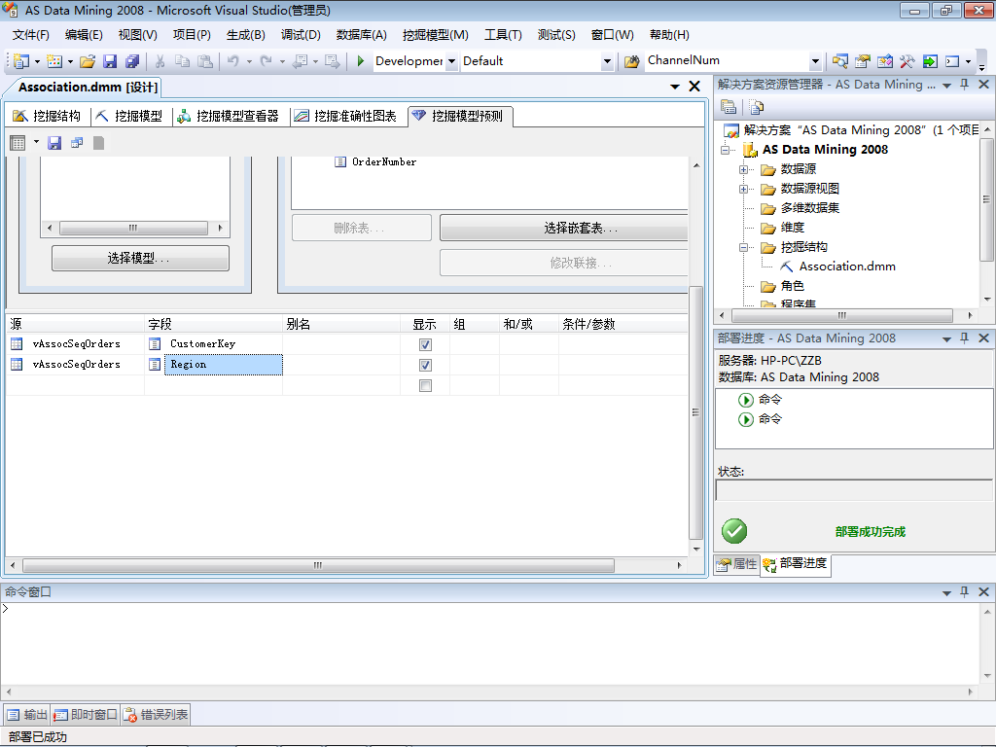Image resolution: width=996 pixels, height=747 pixels.
Task: Open the Default platform dropdown
Action: pyautogui.click(x=607, y=61)
